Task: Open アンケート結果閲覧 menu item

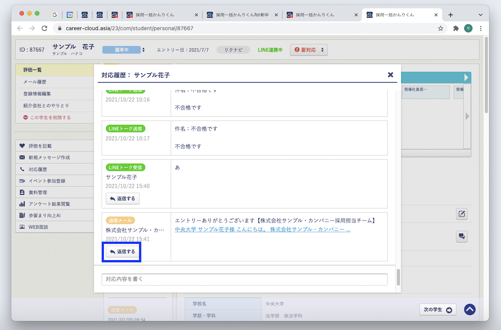Action: click(55, 204)
